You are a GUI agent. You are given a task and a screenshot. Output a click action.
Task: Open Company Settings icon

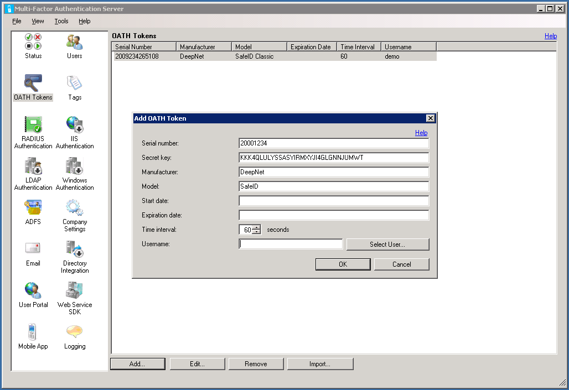click(74, 208)
